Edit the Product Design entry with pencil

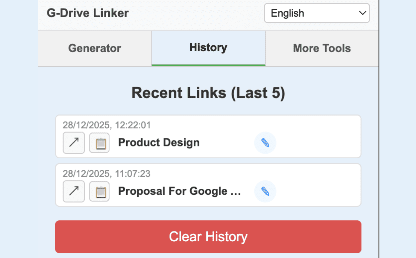click(265, 143)
